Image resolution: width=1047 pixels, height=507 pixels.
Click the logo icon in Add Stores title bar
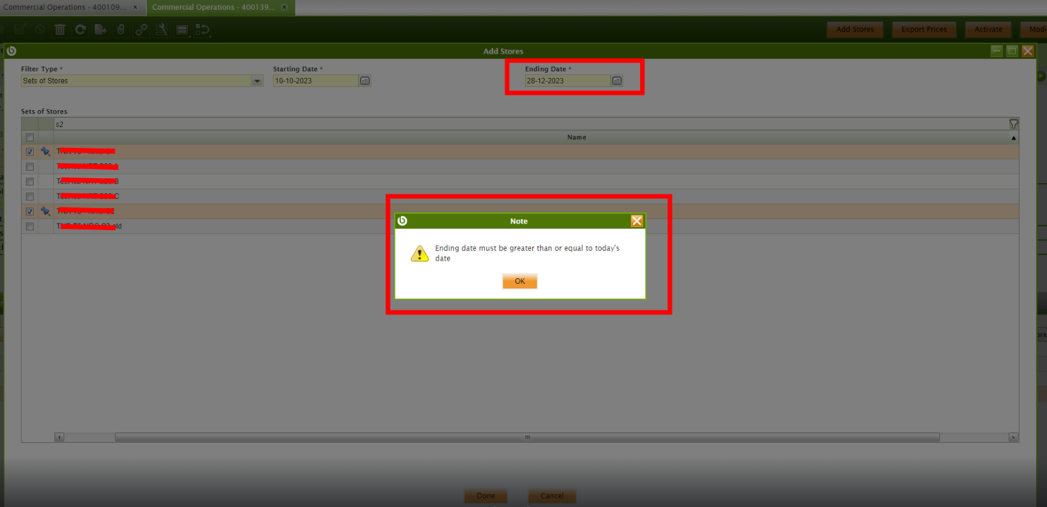pyautogui.click(x=12, y=51)
